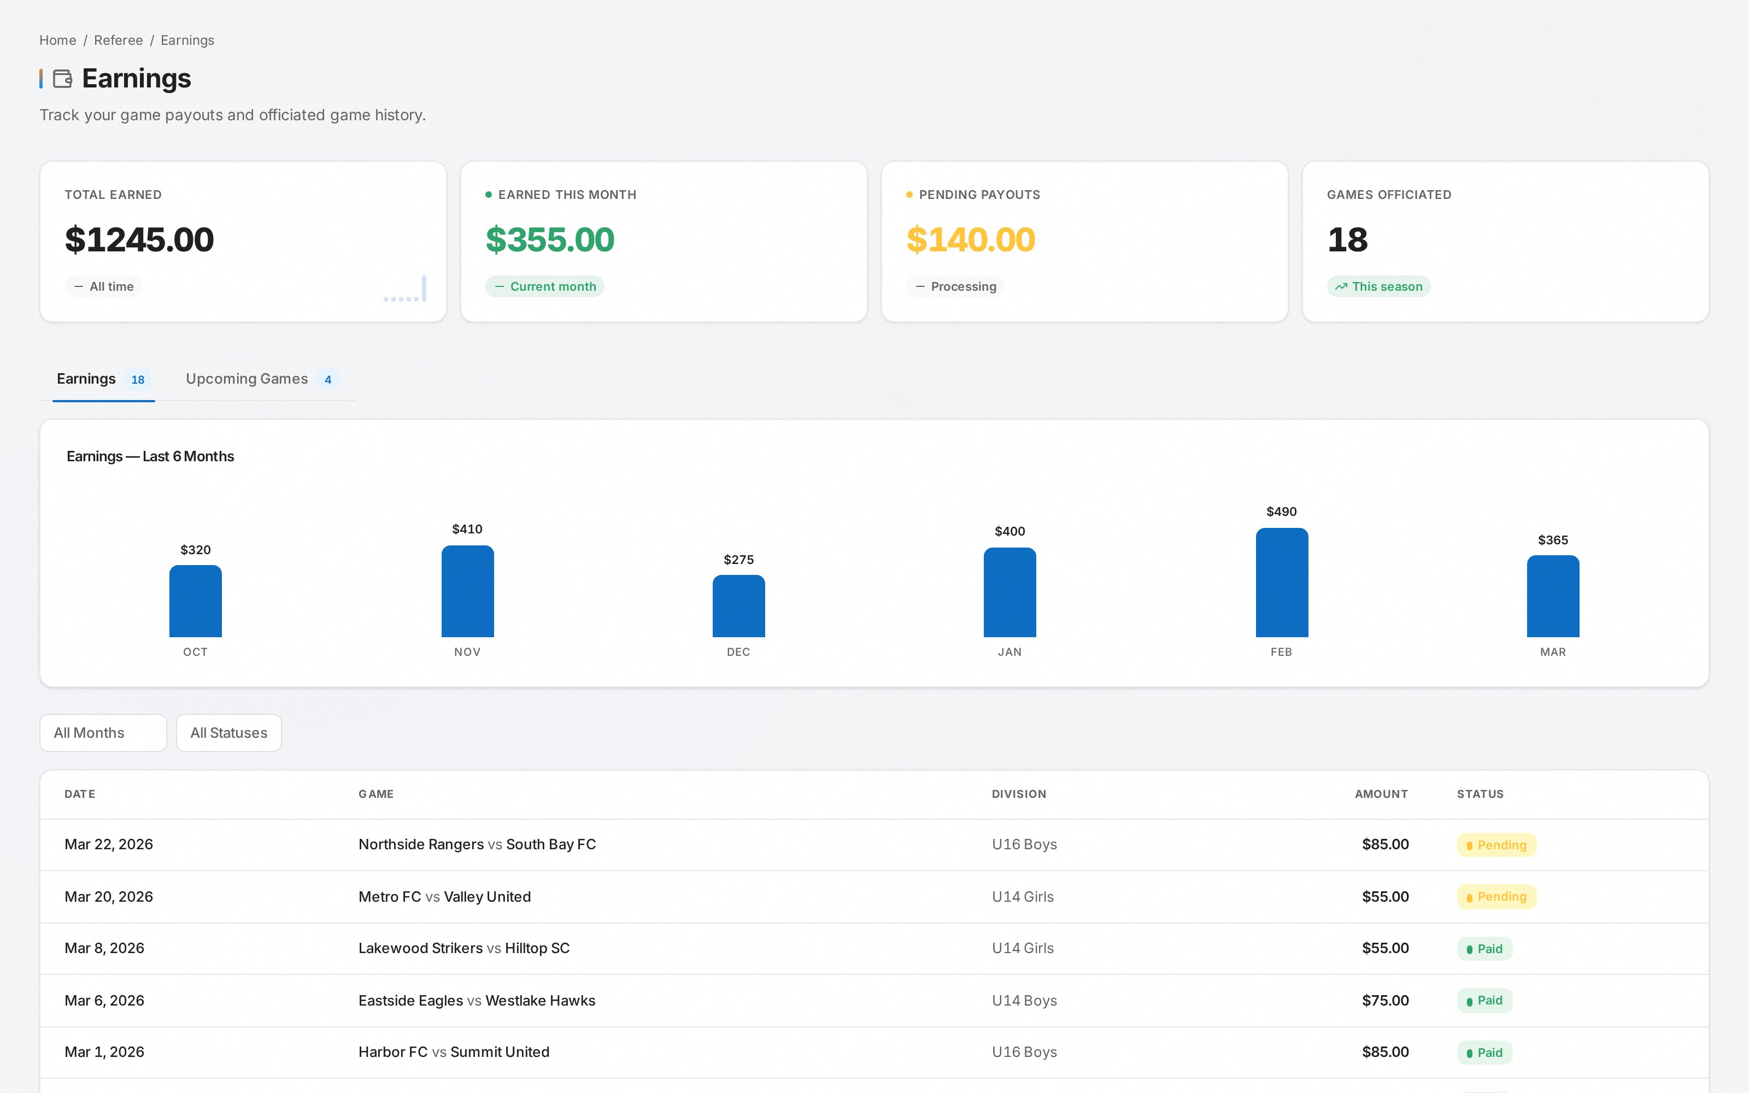Screen dimensions: 1749x1093
Task: Click the Current month badge
Action: (545, 287)
